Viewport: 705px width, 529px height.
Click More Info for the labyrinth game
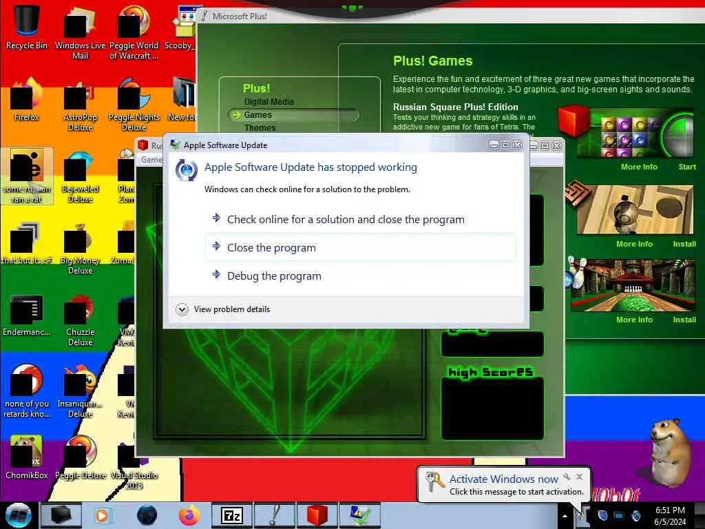[634, 244]
